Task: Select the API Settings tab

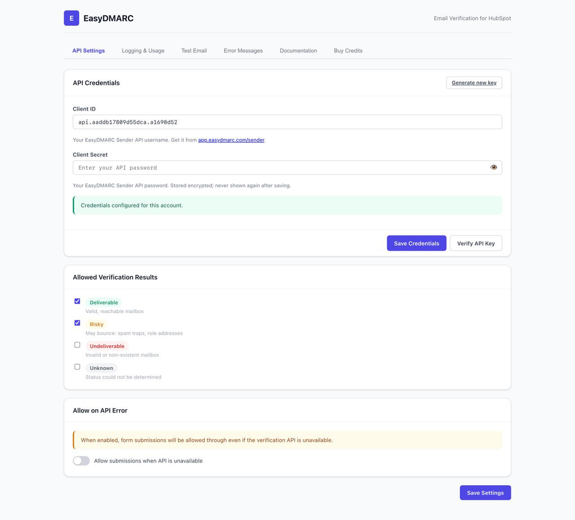Action: [x=88, y=51]
